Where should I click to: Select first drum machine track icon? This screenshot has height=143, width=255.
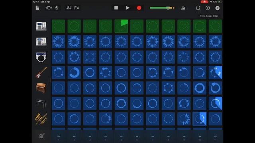pyautogui.click(x=41, y=26)
